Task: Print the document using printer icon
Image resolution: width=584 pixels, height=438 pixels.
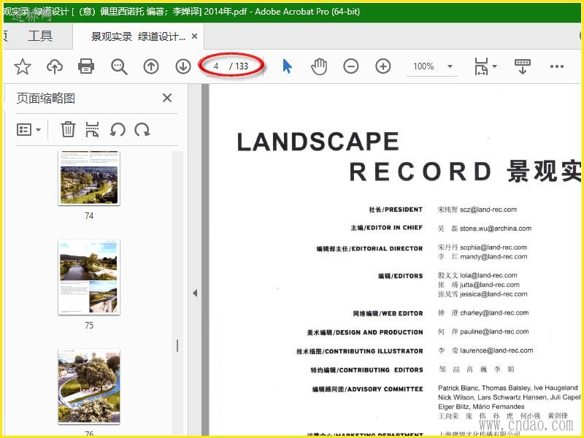Action: [x=86, y=66]
